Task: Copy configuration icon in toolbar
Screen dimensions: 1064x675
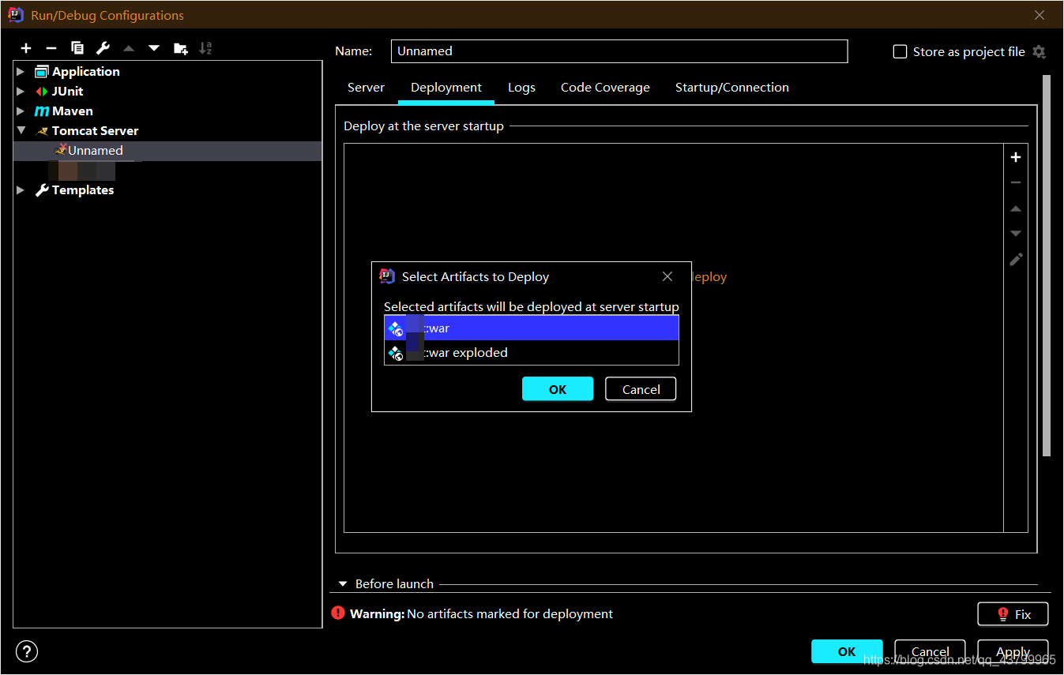Action: pos(77,48)
